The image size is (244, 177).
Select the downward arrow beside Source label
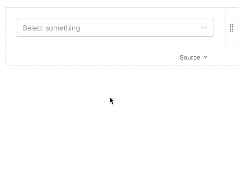tap(205, 57)
